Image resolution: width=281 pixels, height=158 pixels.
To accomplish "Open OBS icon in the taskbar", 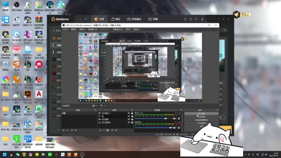I will pyautogui.click(x=82, y=154).
